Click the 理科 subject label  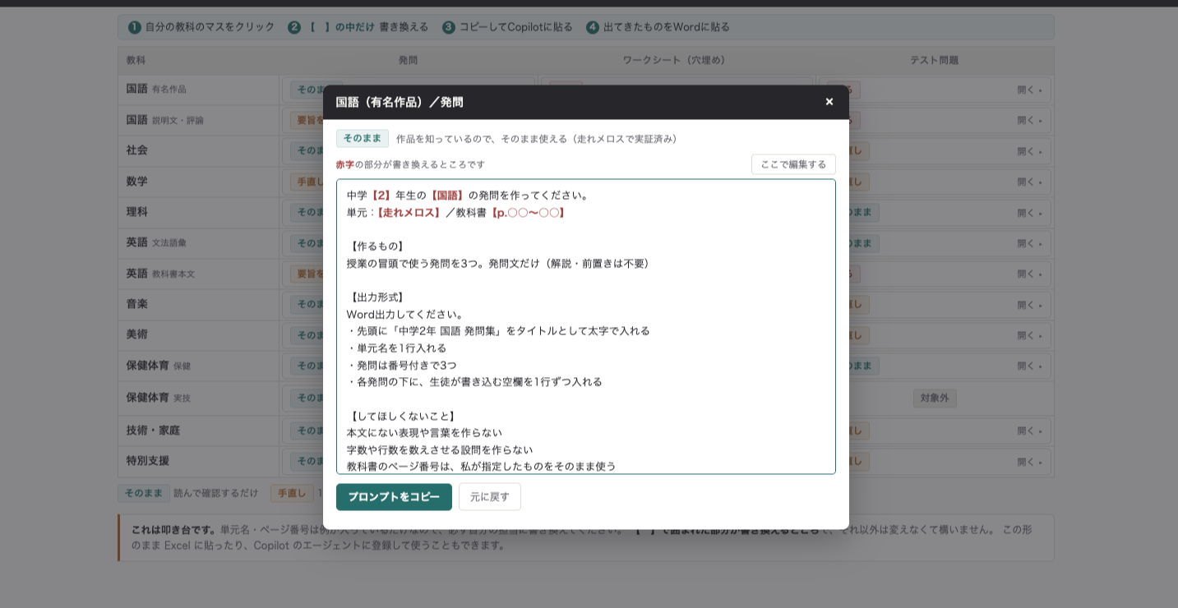coord(137,212)
